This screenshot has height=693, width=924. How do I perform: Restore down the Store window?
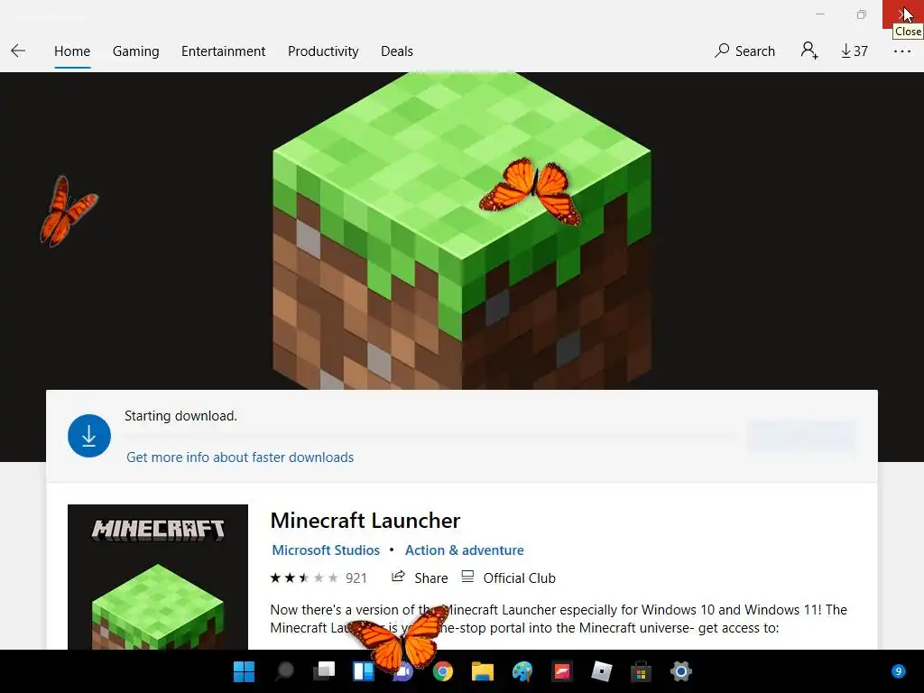point(861,14)
